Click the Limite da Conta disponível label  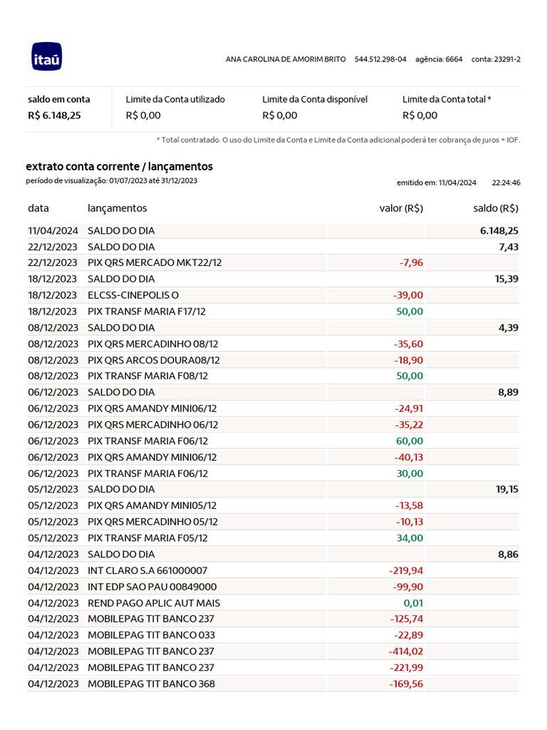pyautogui.click(x=315, y=100)
